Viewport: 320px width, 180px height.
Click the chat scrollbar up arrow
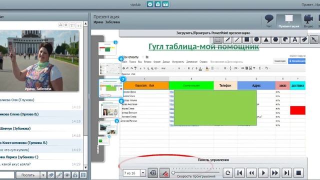click(x=85, y=23)
